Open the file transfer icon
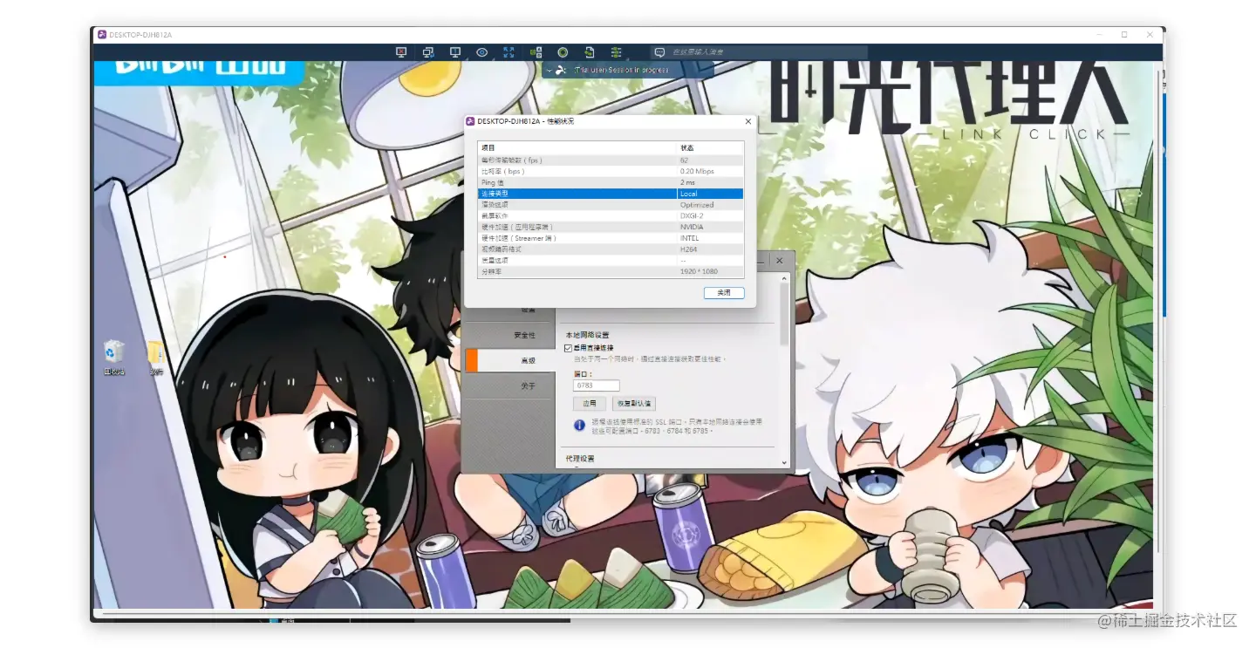This screenshot has height=648, width=1256. tap(590, 52)
